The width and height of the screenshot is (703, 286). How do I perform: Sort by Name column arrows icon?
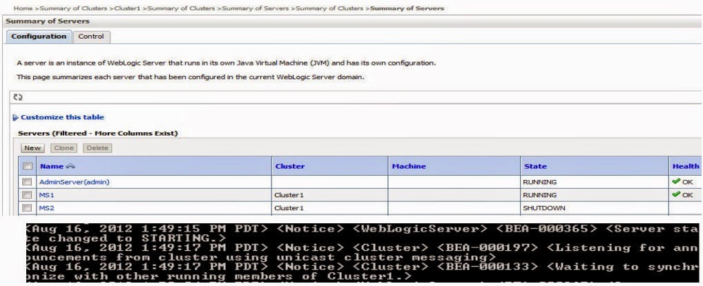70,166
